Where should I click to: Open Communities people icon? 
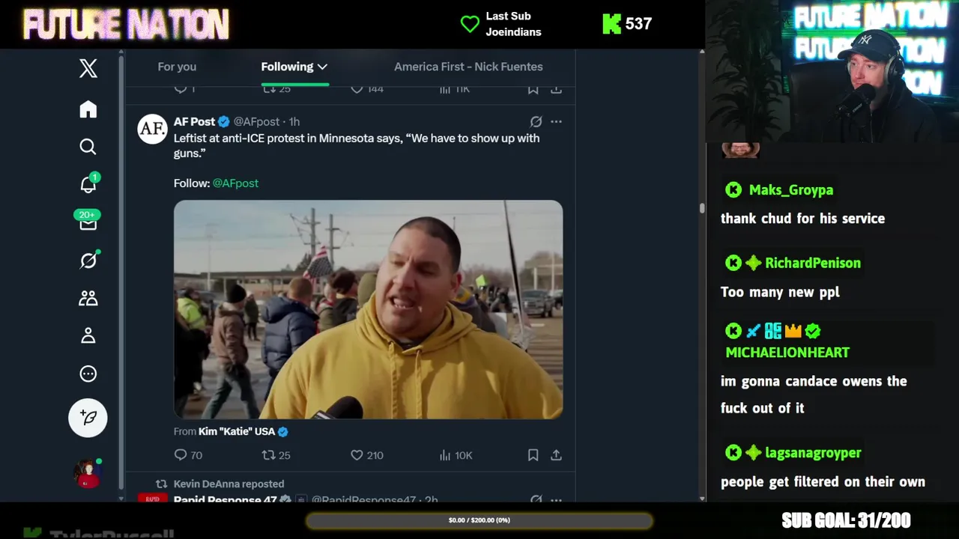pos(88,298)
